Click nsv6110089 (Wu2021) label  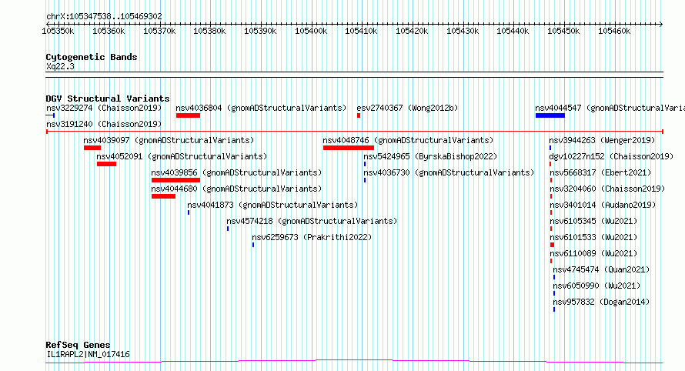click(x=593, y=253)
